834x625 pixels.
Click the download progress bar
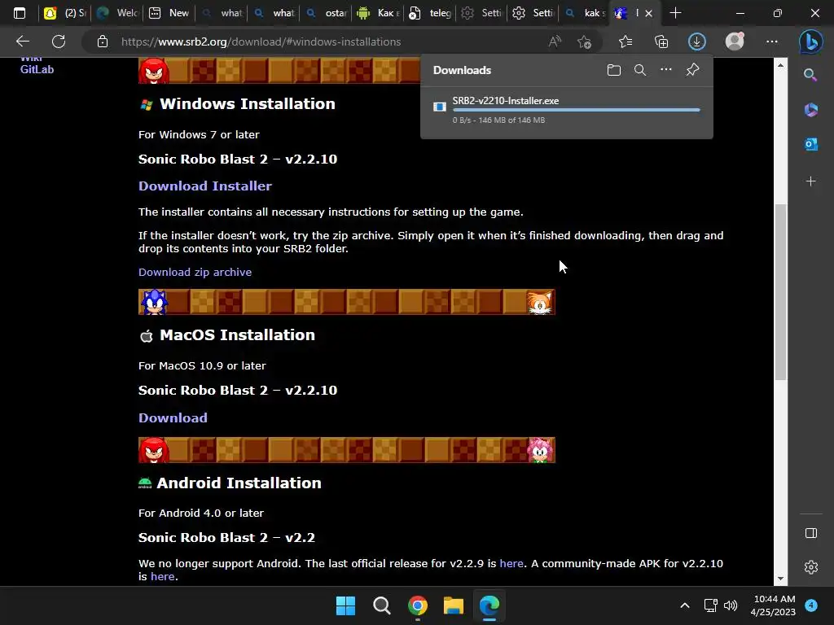coord(576,110)
